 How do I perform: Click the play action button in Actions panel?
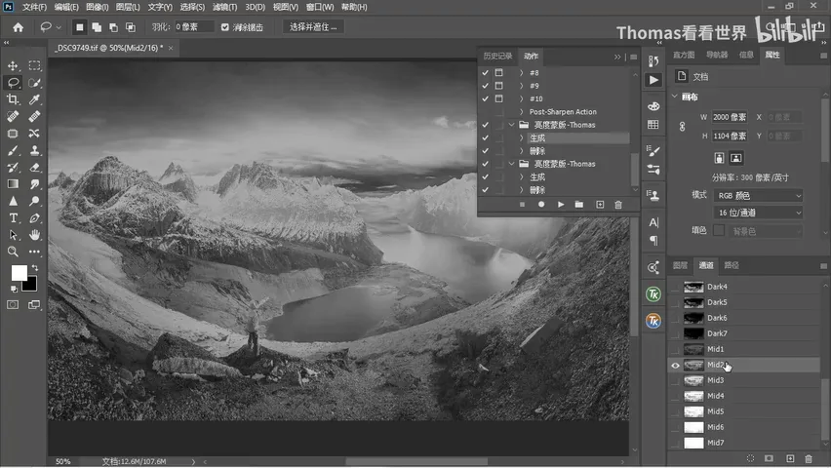561,205
